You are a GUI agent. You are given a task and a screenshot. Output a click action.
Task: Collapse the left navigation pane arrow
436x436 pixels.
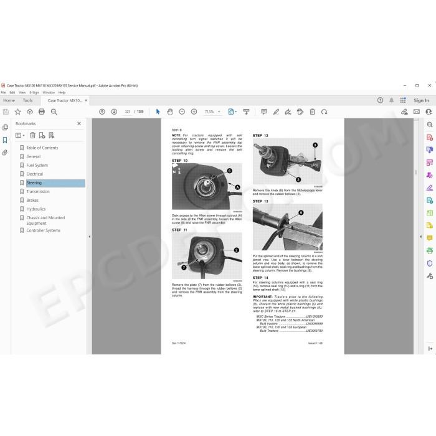tap(90, 237)
